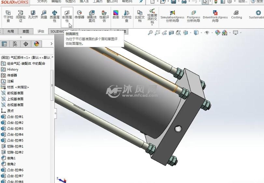
Task: Toggle Section View in view toolbar
Action: pyautogui.click(x=171, y=33)
